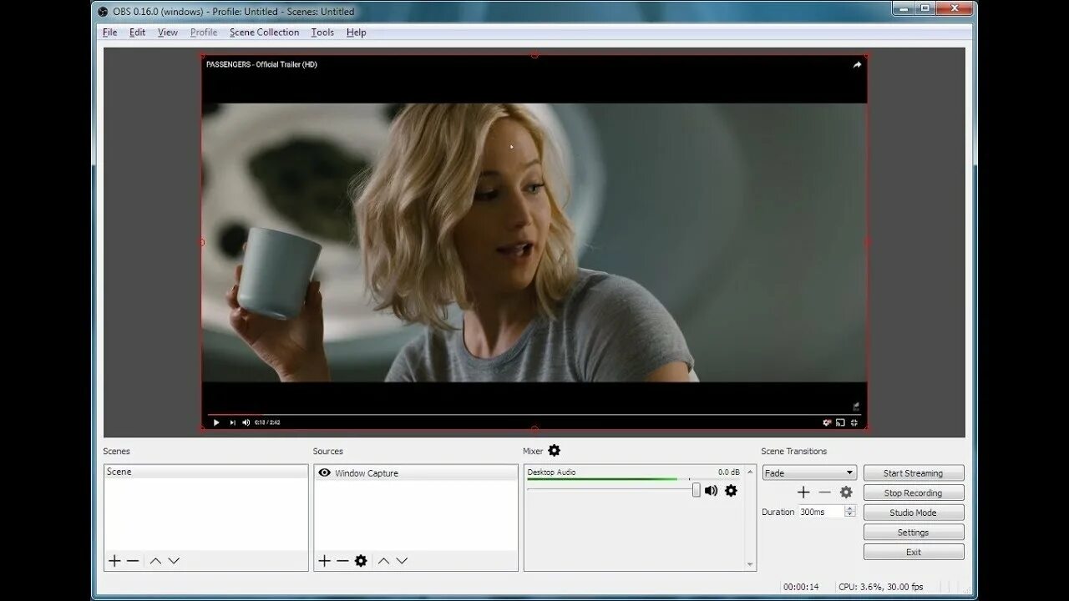Close the OBS window
Viewport: 1069px width, 601px height.
[x=954, y=8]
